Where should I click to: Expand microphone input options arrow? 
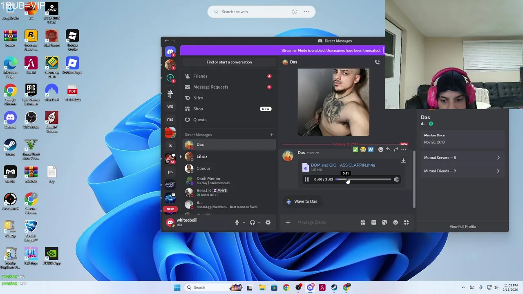click(244, 223)
